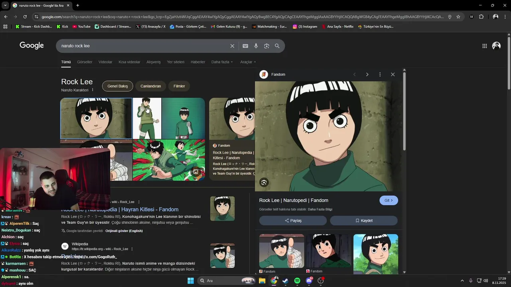Click in the Google search input field
The image size is (511, 287).
point(144,46)
